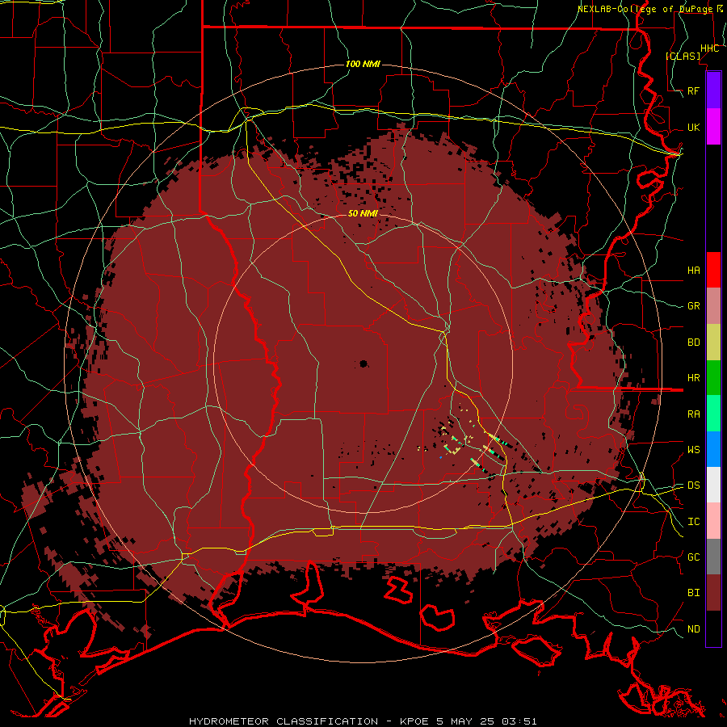Click the UK magenta legend swatch
This screenshot has width=727, height=727.
tap(713, 127)
